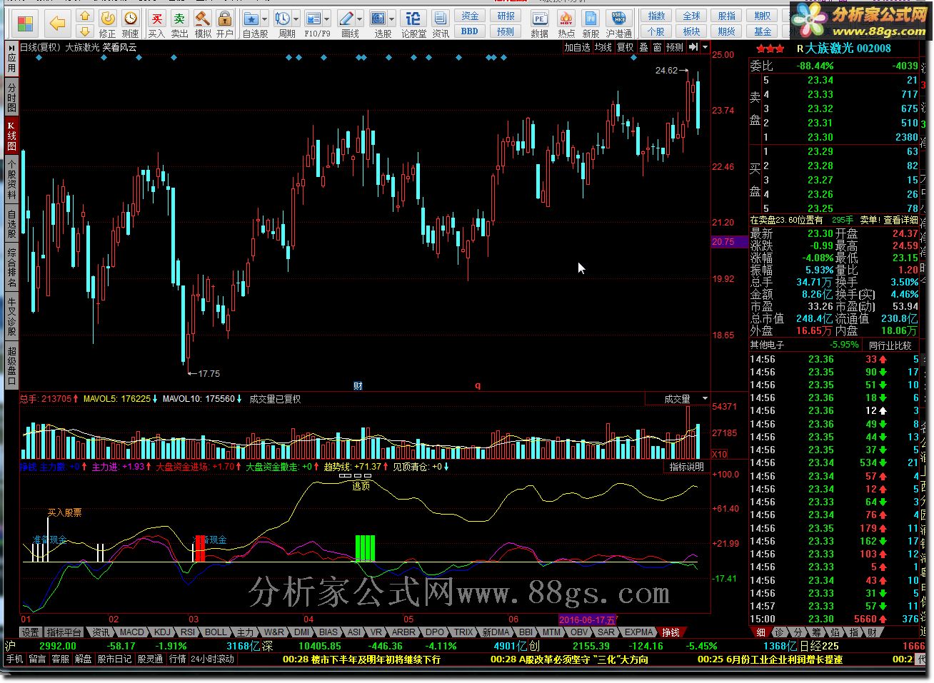Click the 预测 forecast toolbar button
Viewport: 934px width, 683px height.
[506, 31]
